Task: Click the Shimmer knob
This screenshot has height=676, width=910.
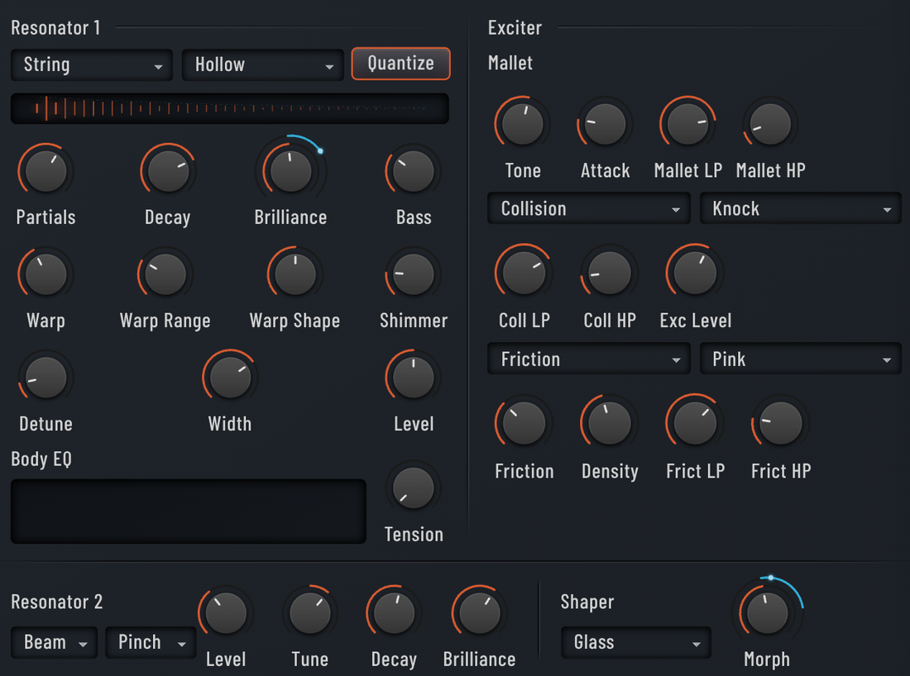Action: coord(413,274)
